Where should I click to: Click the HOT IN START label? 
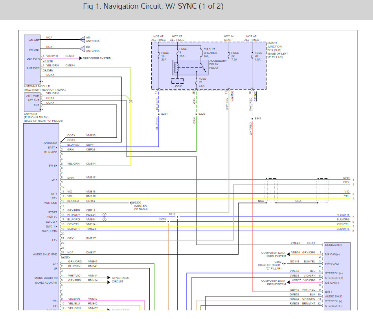[x=228, y=38]
